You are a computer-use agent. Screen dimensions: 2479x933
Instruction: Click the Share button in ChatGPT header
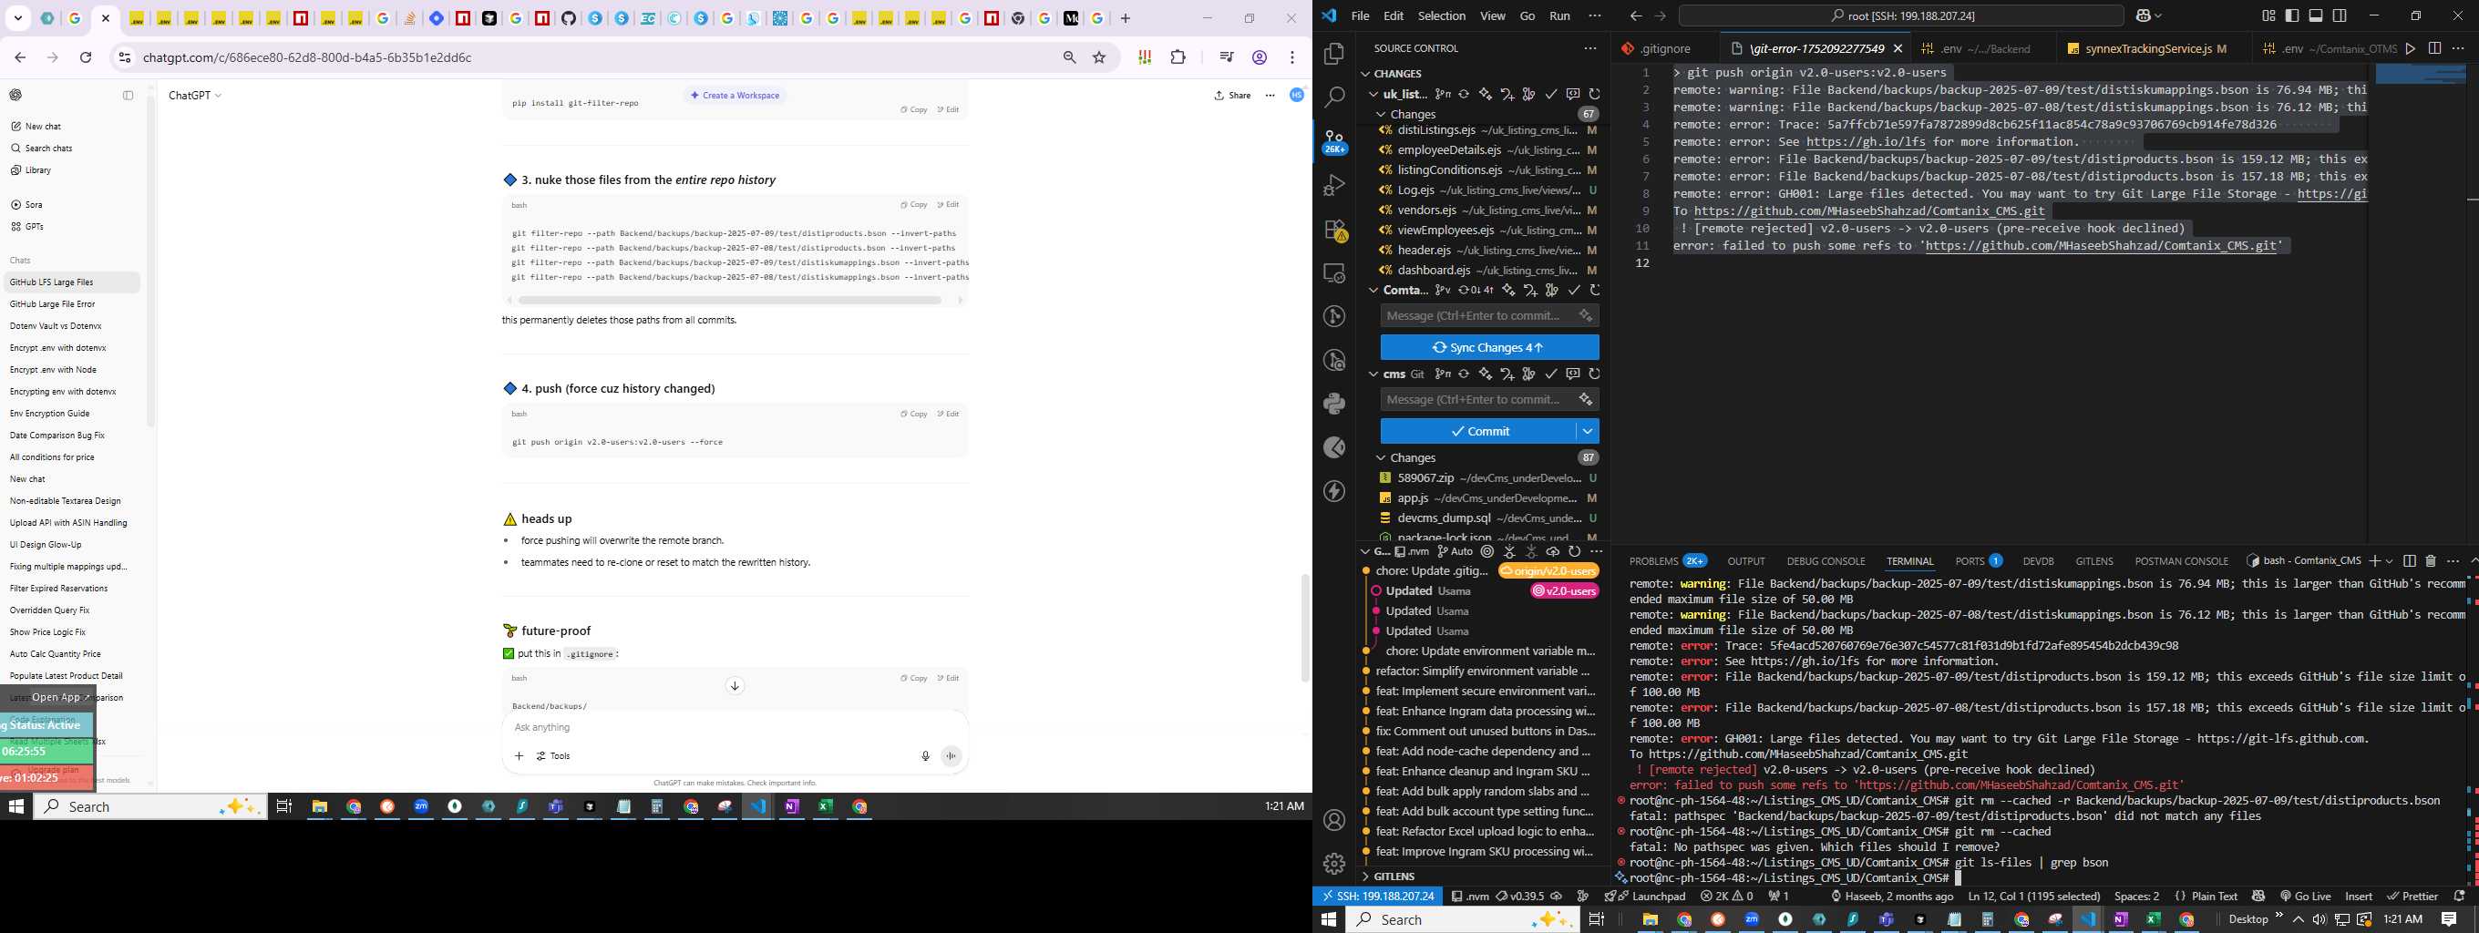point(1233,96)
